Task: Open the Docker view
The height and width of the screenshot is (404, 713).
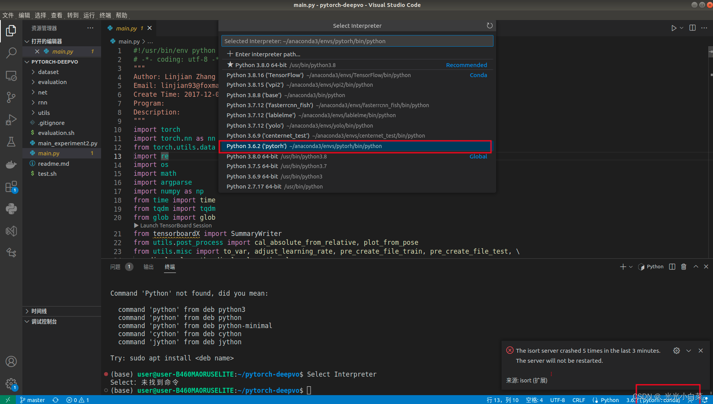Action: [x=11, y=164]
